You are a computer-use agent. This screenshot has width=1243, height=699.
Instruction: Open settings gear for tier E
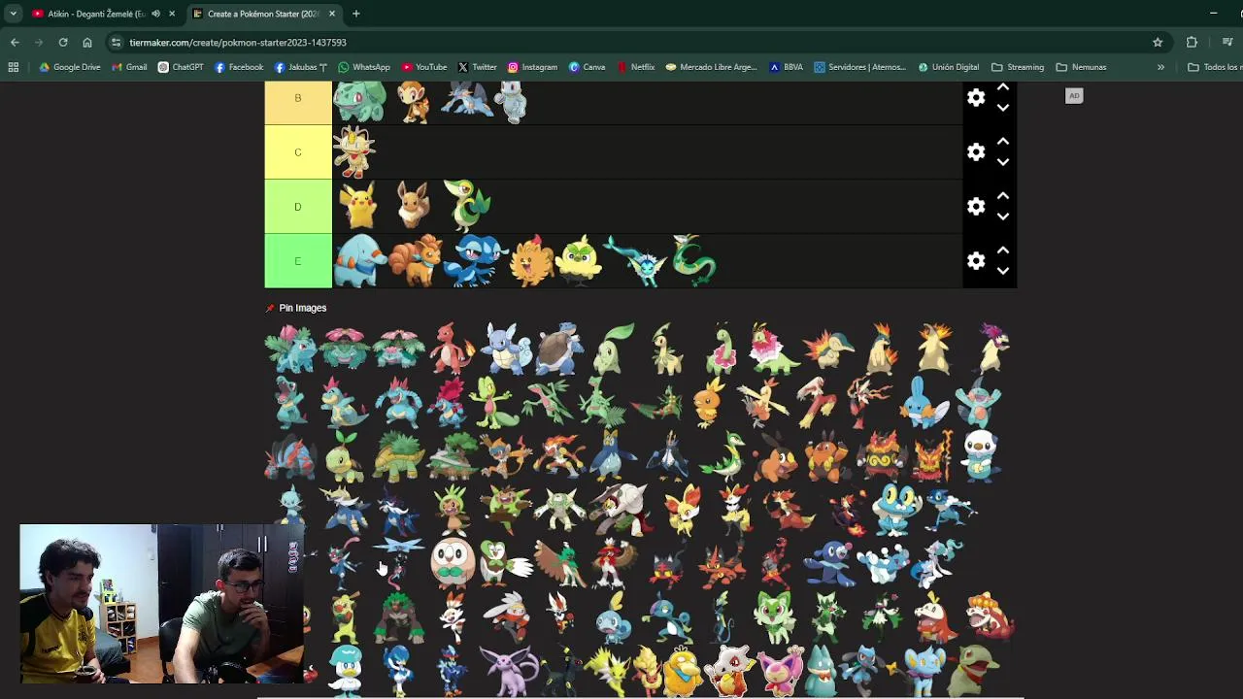click(976, 260)
